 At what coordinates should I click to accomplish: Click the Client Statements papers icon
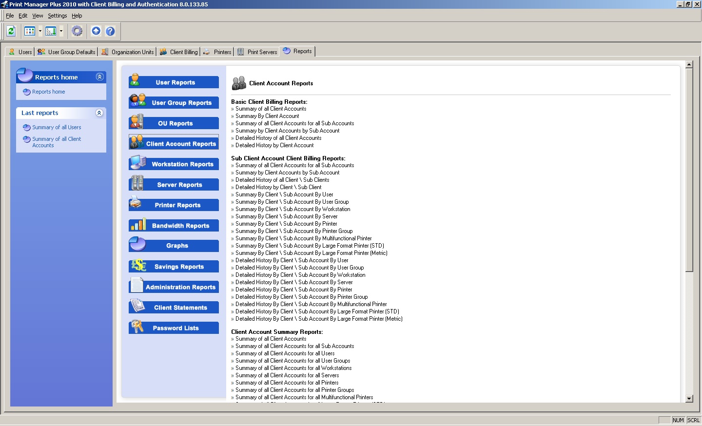coord(138,306)
